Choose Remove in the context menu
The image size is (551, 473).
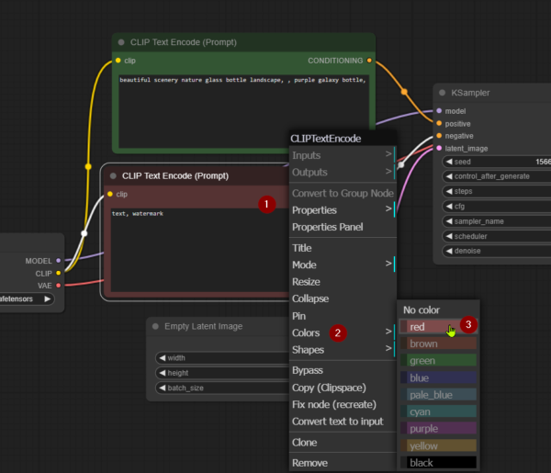coord(309,463)
